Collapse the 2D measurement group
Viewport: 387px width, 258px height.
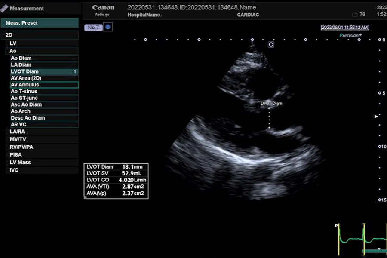(x=40, y=35)
